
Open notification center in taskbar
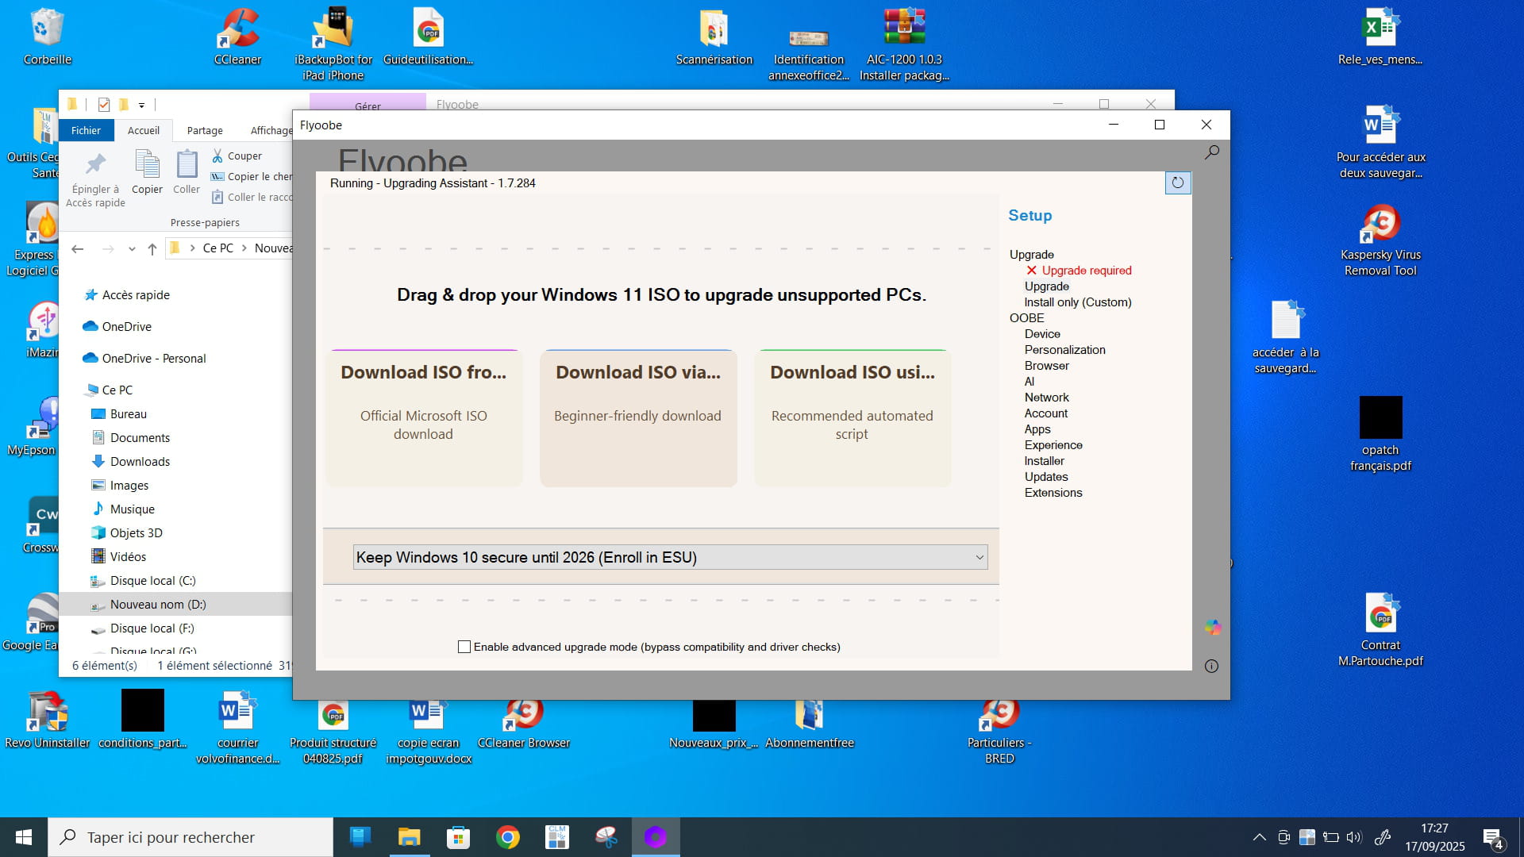(x=1492, y=838)
